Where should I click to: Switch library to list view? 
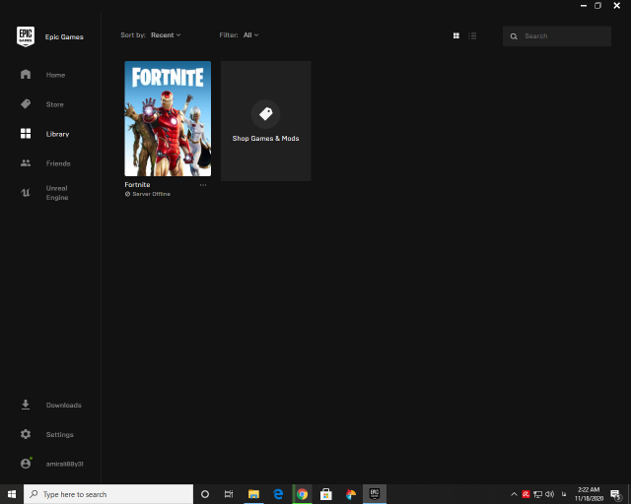click(473, 35)
